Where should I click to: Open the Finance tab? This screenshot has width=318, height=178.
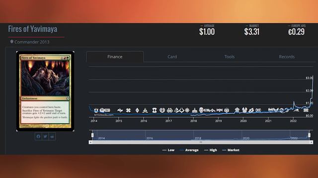(x=115, y=57)
